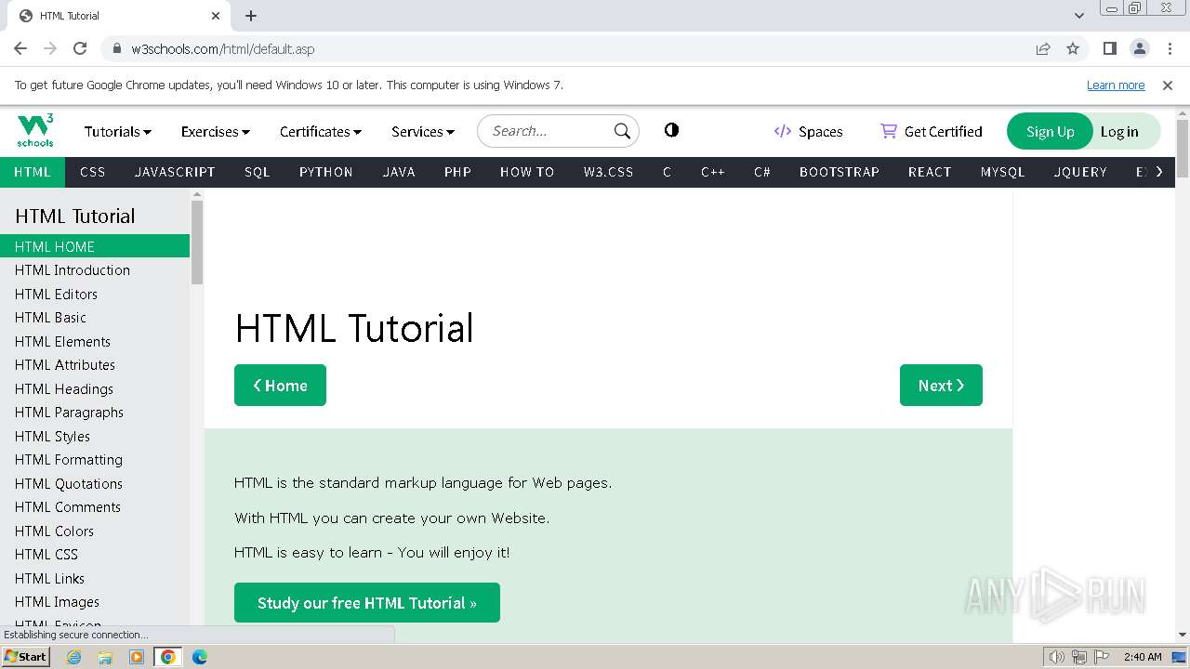Image resolution: width=1190 pixels, height=669 pixels.
Task: Open HTML Colors sidebar link
Action: (54, 531)
